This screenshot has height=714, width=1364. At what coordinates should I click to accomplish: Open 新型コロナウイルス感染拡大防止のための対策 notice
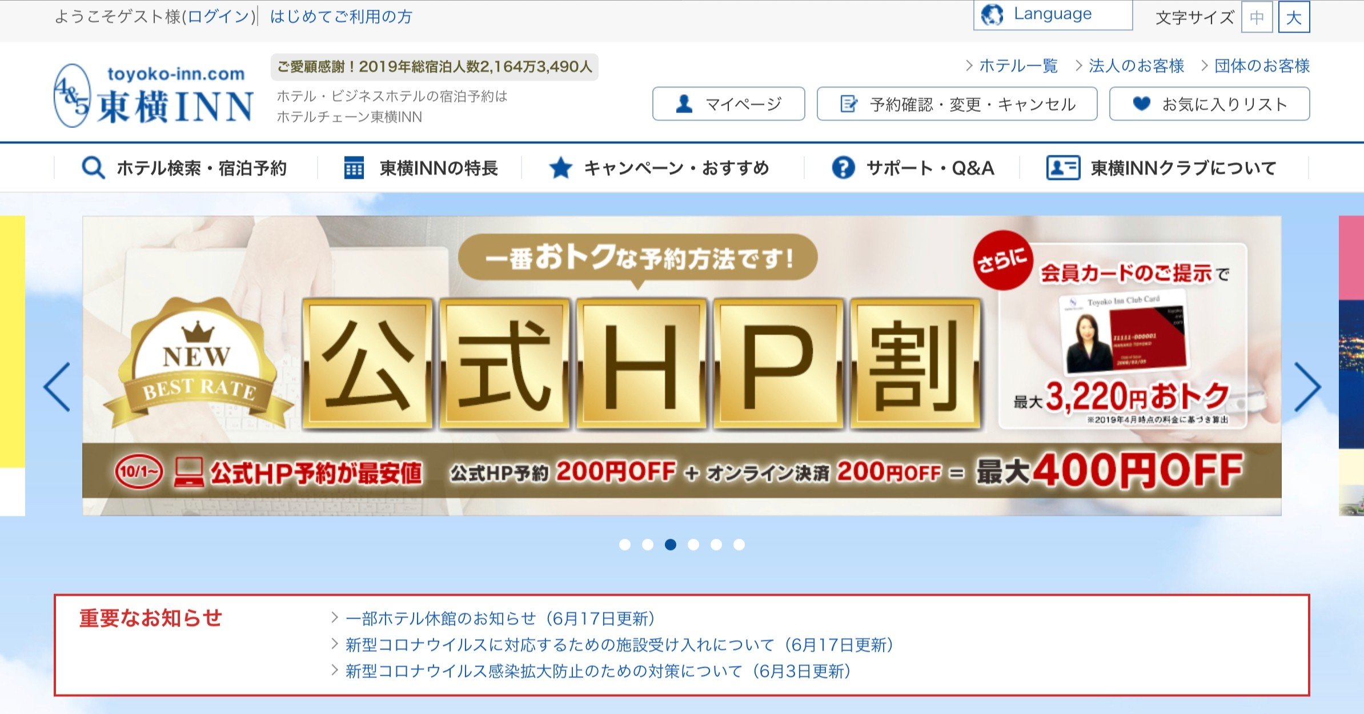click(598, 671)
